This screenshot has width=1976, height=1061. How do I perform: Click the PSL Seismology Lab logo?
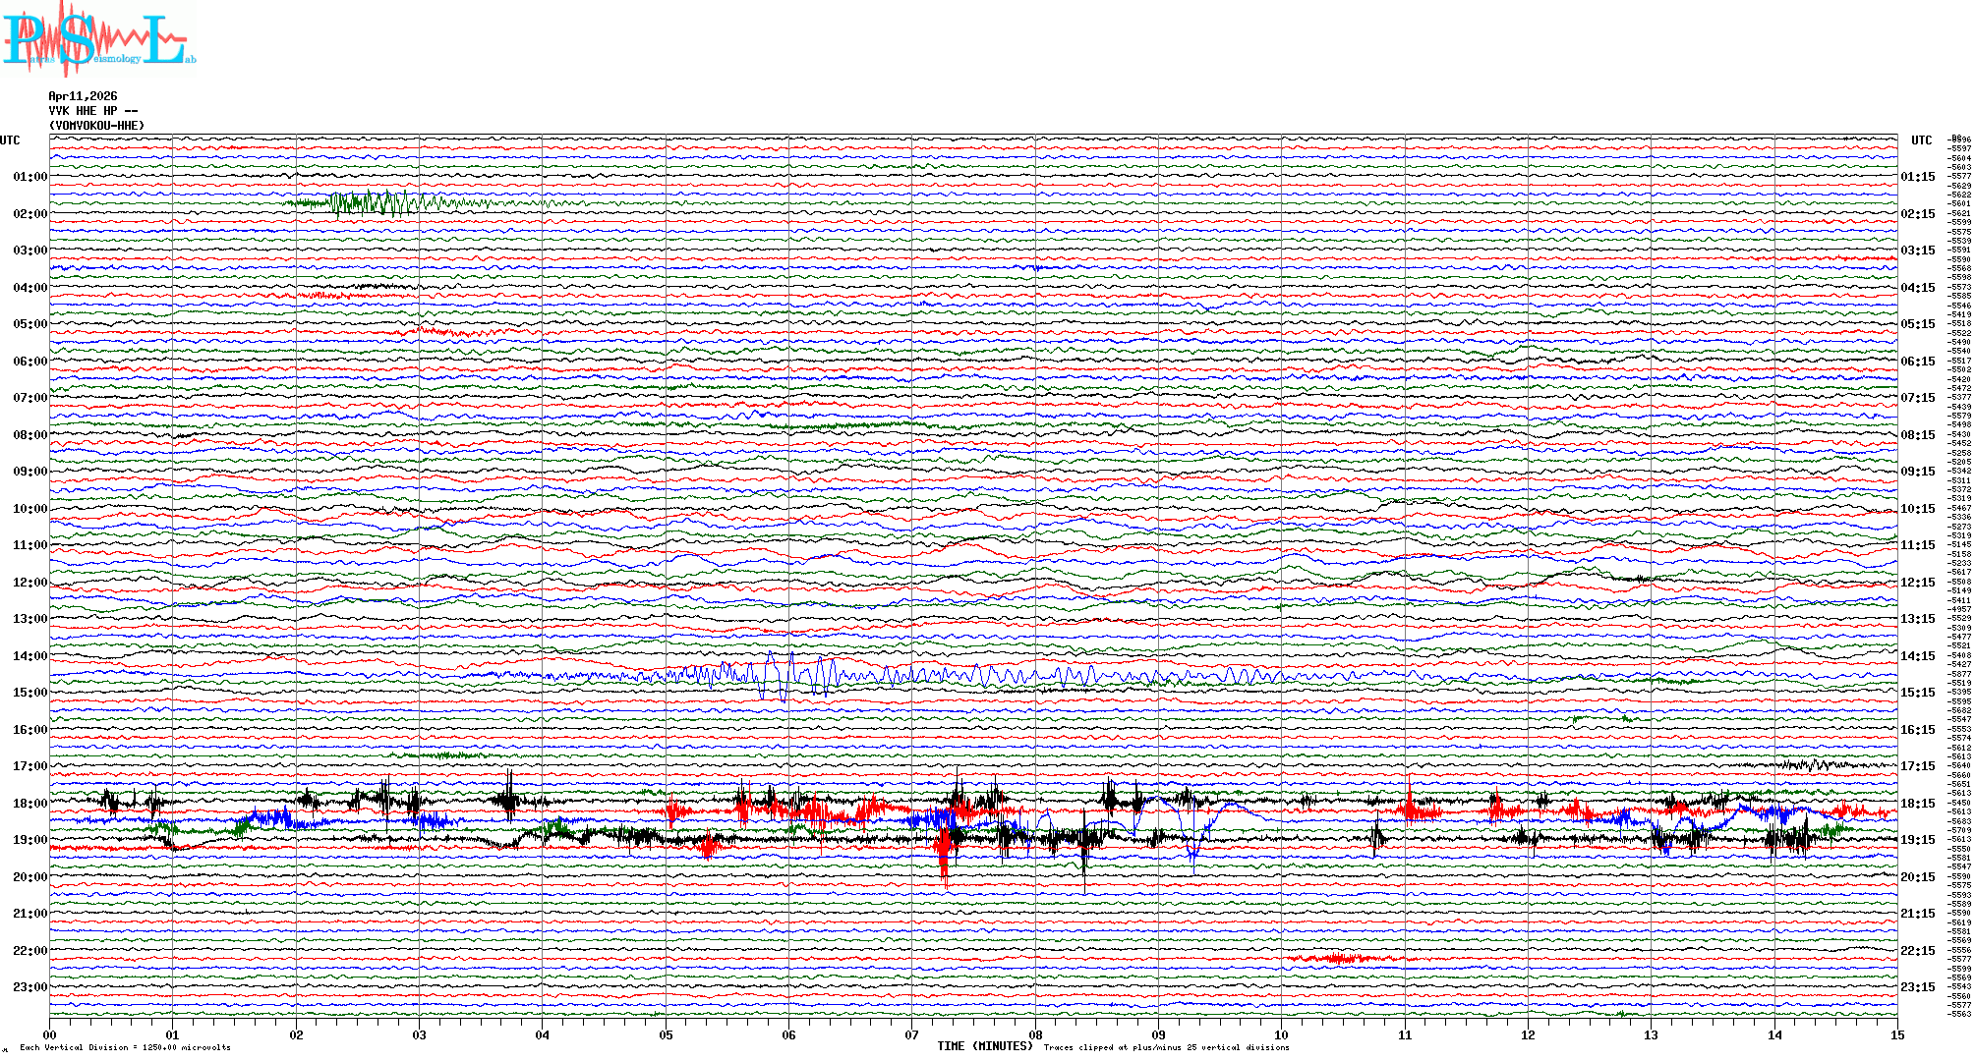[x=98, y=39]
